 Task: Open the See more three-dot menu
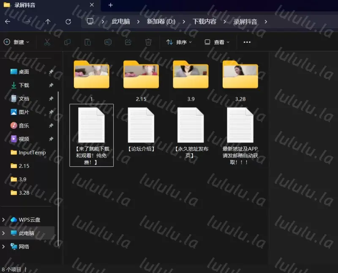pyautogui.click(x=247, y=42)
